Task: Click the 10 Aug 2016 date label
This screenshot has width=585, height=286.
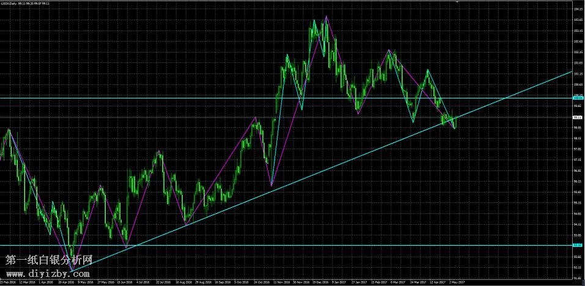Action: [183, 282]
